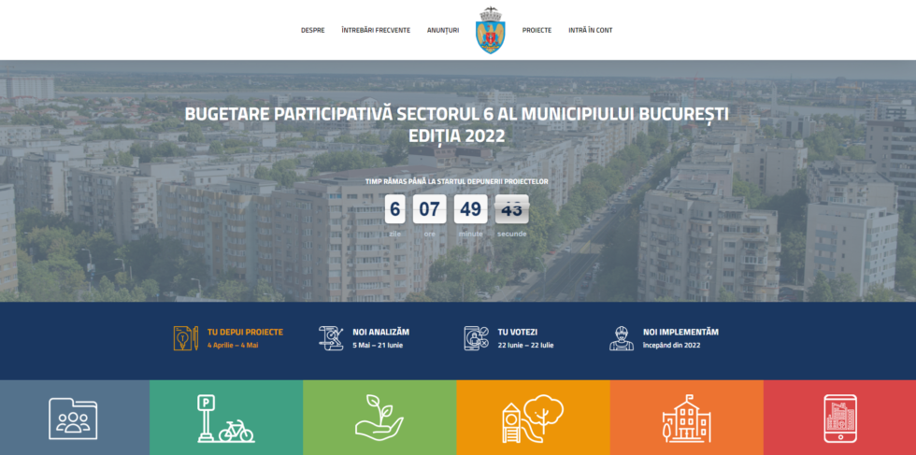
Task: Click the countdown days digit card
Action: [395, 209]
